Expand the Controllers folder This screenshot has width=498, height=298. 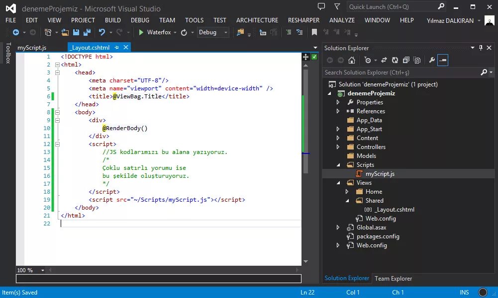(x=338, y=147)
